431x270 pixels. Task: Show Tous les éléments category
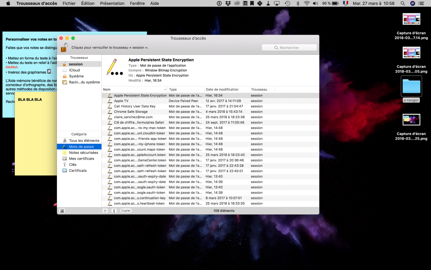79,141
